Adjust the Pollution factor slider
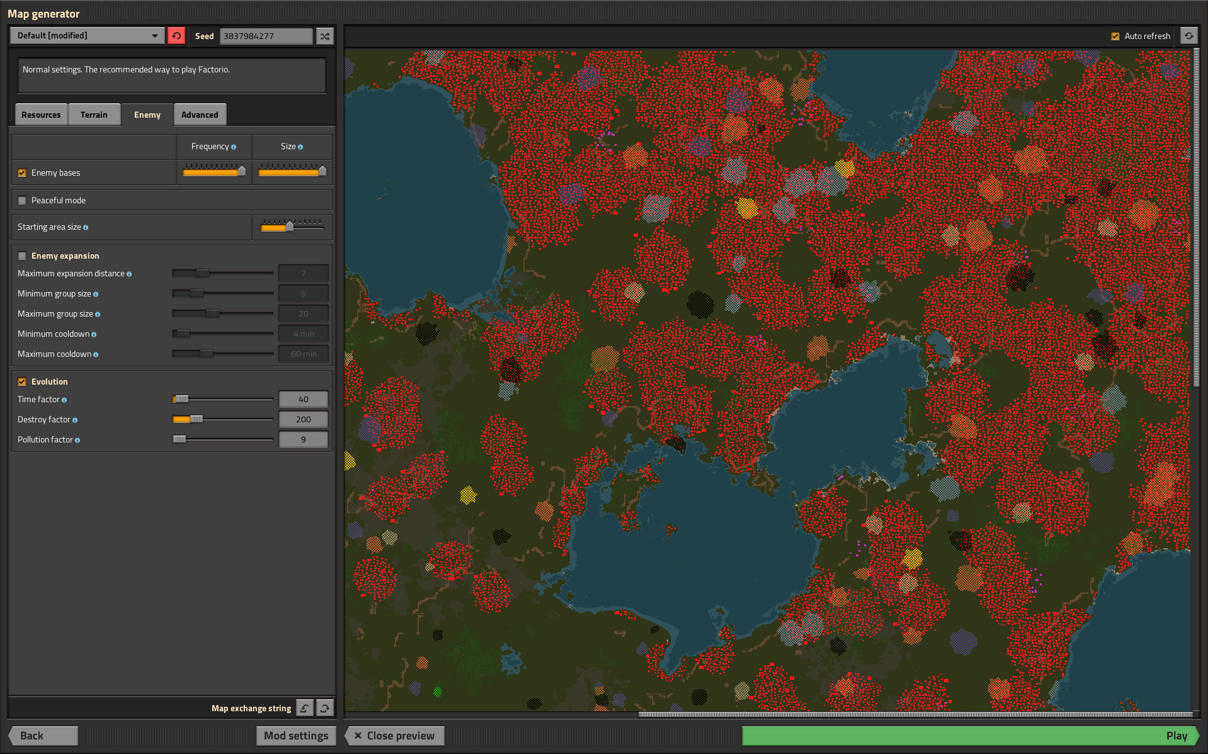1208x754 pixels. [x=223, y=439]
